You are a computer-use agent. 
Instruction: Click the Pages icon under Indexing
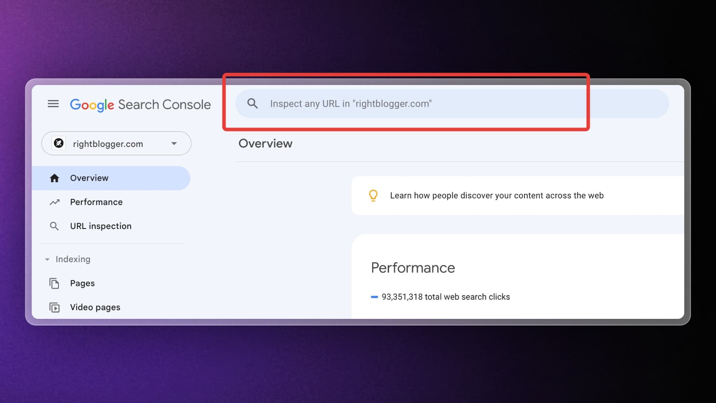(54, 283)
